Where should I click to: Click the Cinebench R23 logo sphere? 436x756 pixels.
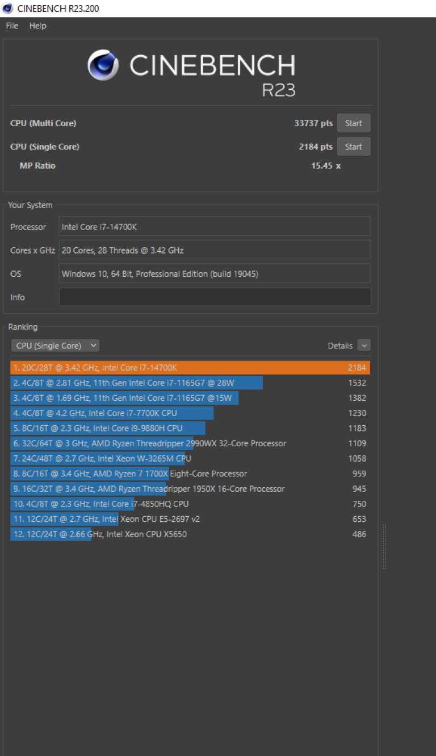[x=103, y=65]
